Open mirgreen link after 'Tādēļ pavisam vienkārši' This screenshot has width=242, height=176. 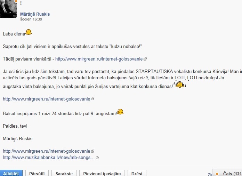point(99,59)
